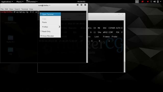Click the Lost column header in background terminal
Screen dimensions: 163x92
click(x=97, y=37)
